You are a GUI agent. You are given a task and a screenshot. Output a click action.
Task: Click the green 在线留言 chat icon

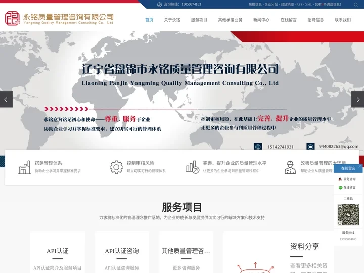point(340,188)
